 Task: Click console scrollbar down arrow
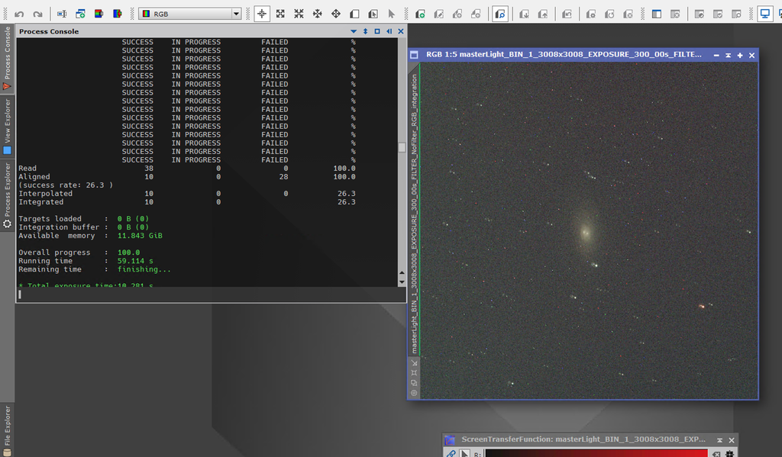[402, 282]
